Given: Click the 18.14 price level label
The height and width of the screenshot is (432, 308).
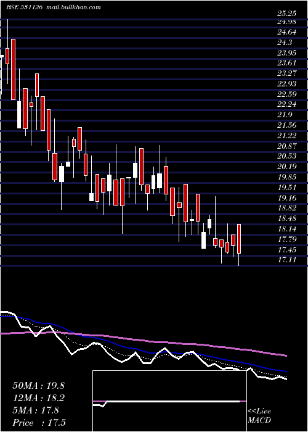Looking at the screenshot, I should pyautogui.click(x=288, y=229).
